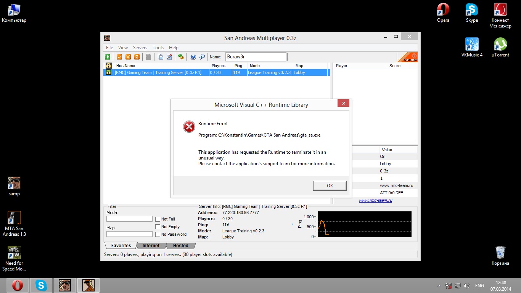521x293 pixels.
Task: Click the SA:MP logo in toolbar
Action: click(407, 57)
